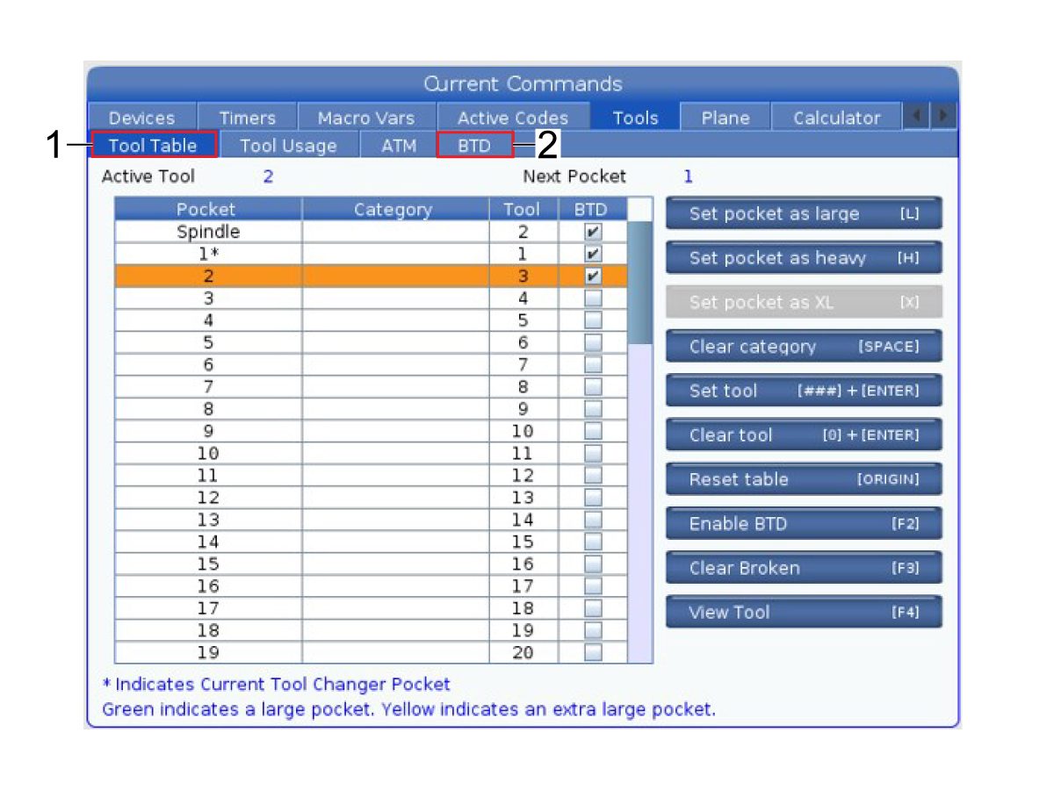Enable BTD checkbox for tool 15
The width and height of the screenshot is (1054, 790).
pos(594,542)
